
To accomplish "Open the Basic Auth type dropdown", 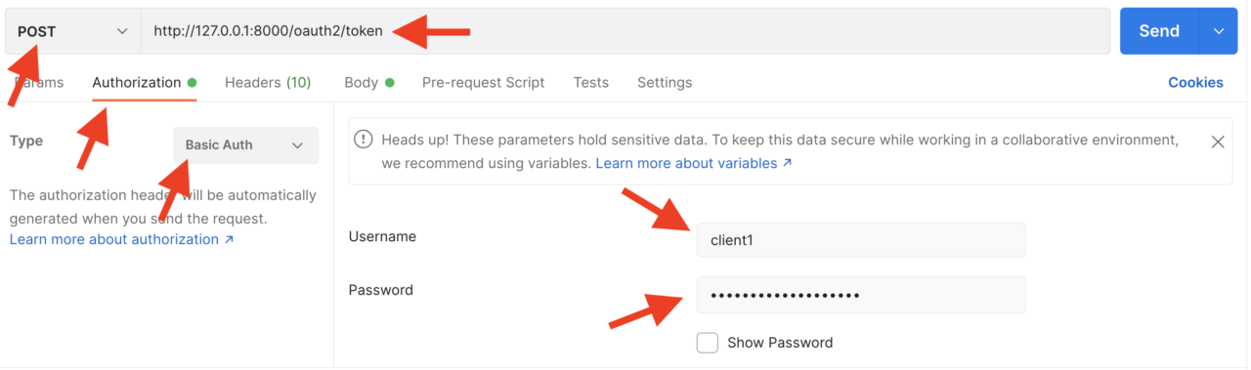I will pos(245,145).
